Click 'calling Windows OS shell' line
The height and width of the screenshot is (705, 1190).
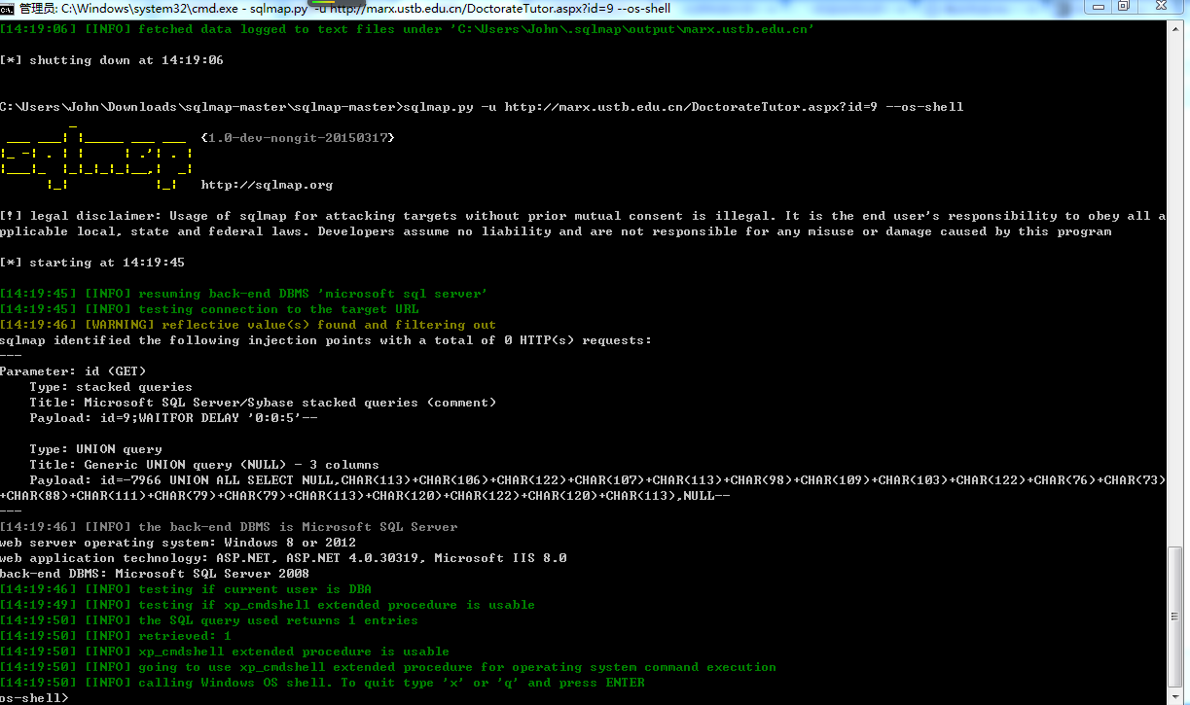tap(322, 683)
